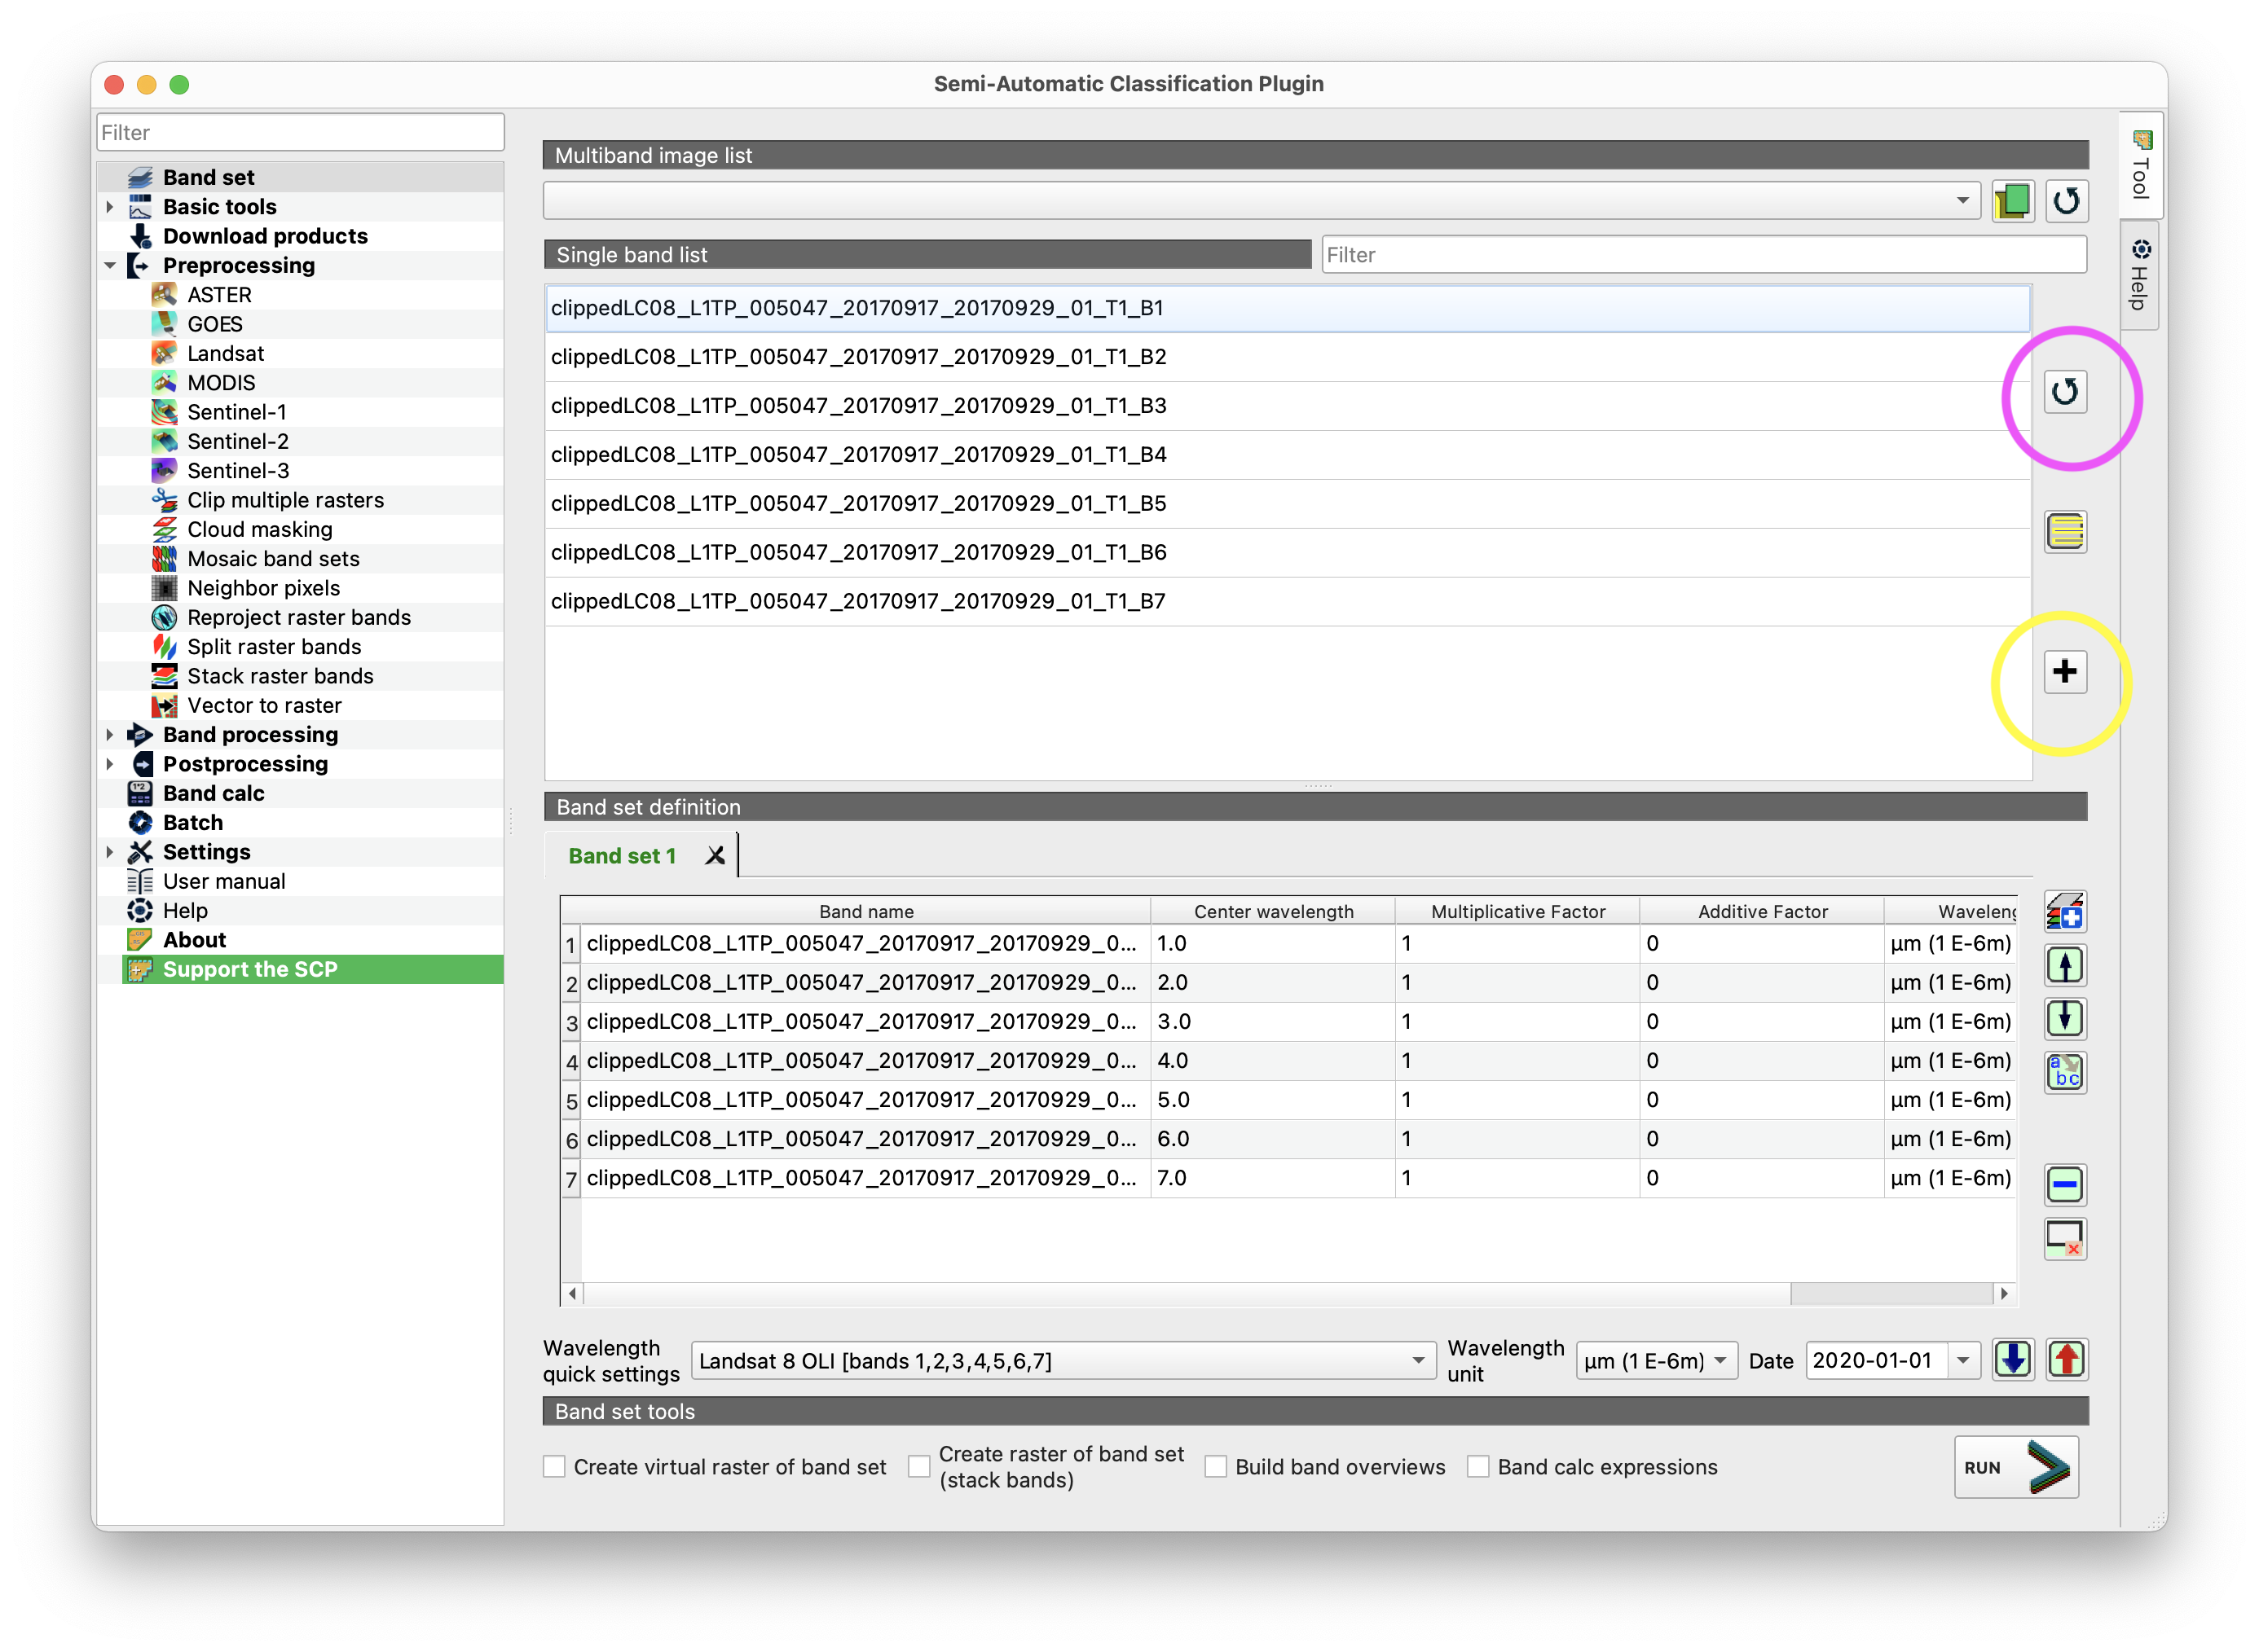Viewport: 2259px width, 1652px height.
Task: Click the add new band set icon
Action: (2065, 911)
